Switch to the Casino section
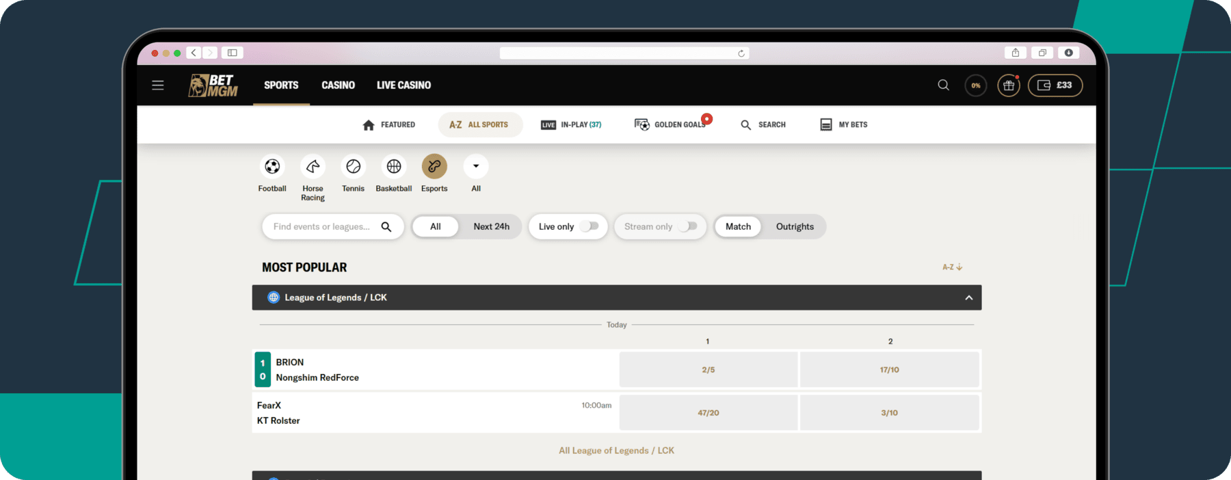The height and width of the screenshot is (480, 1231). pos(338,85)
